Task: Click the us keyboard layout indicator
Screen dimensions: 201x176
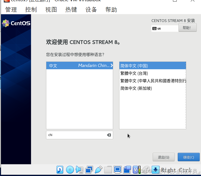Action: click(165, 28)
